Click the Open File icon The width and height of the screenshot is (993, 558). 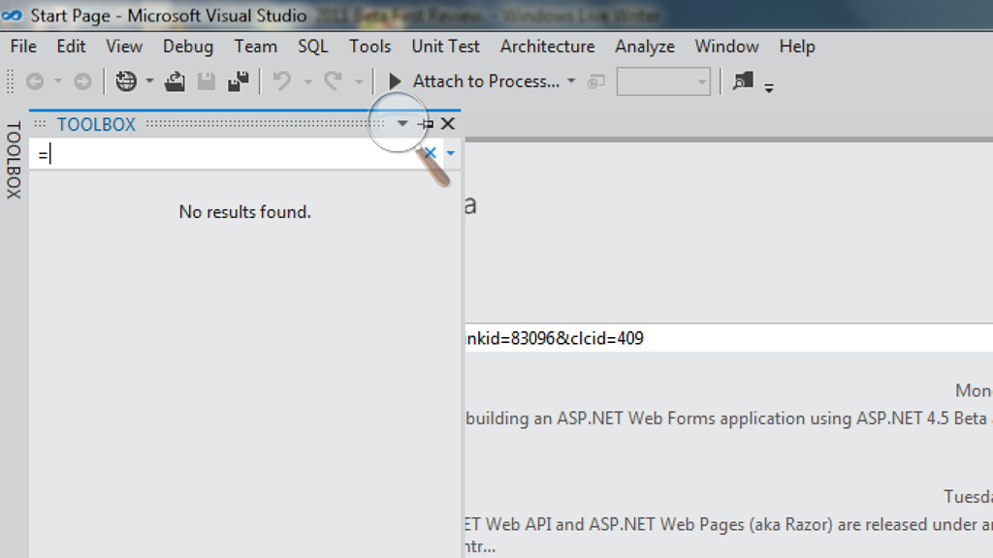point(175,81)
